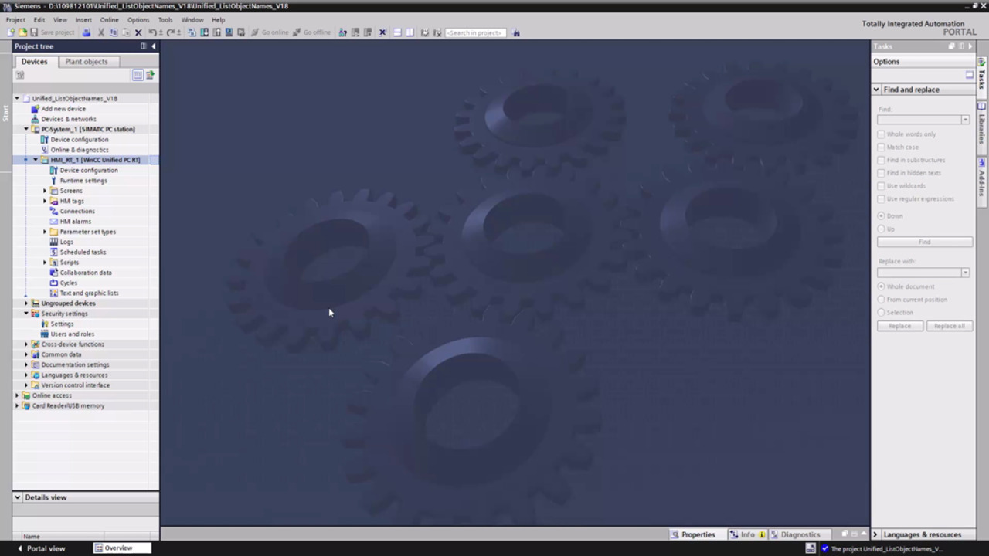Select the Up search direction radio
Viewport: 989px width, 556px height.
(881, 229)
